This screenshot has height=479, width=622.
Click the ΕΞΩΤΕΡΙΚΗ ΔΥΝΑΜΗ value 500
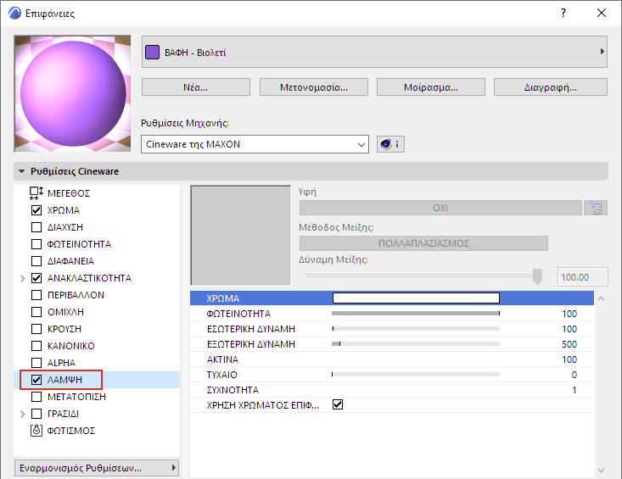[569, 344]
